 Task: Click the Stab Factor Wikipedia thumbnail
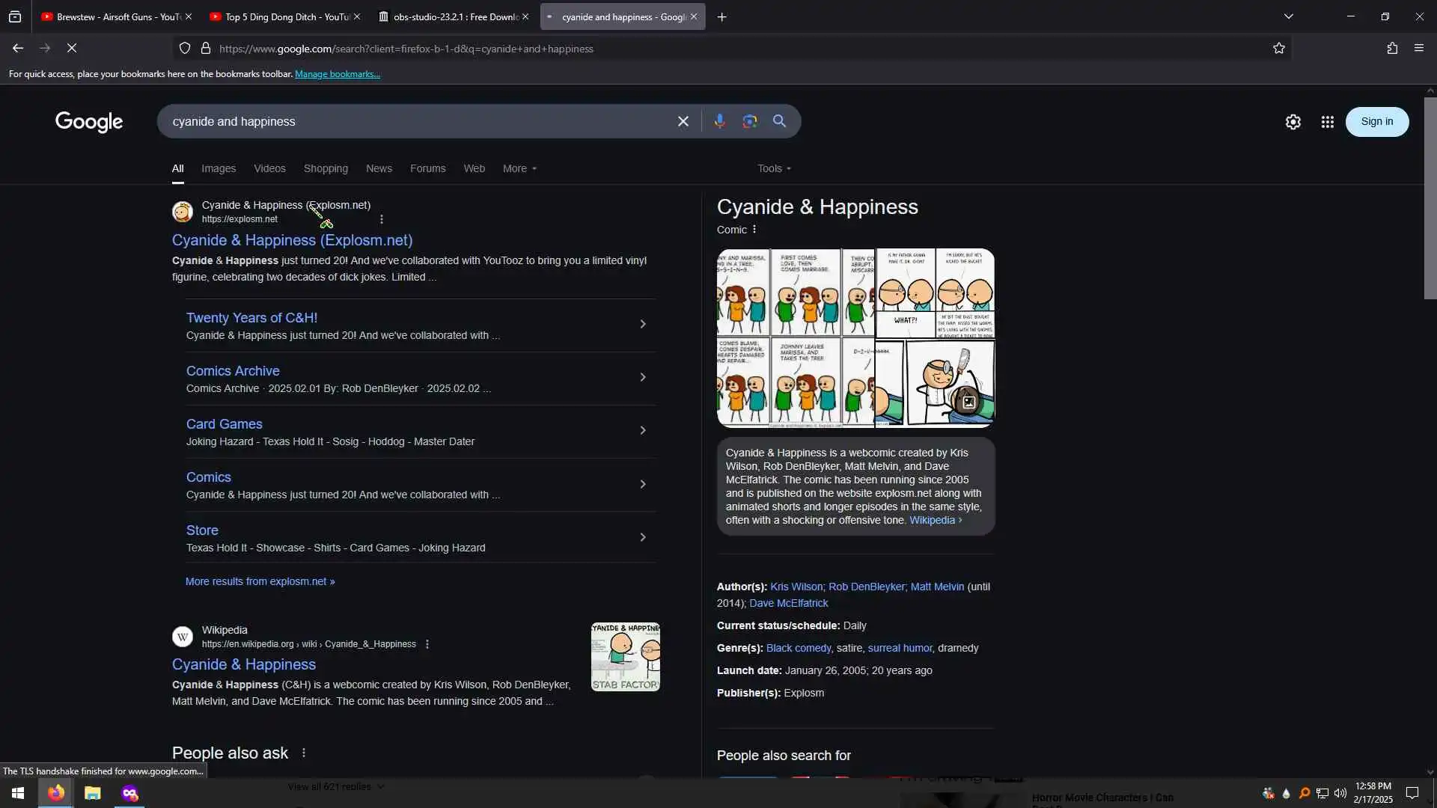point(625,656)
